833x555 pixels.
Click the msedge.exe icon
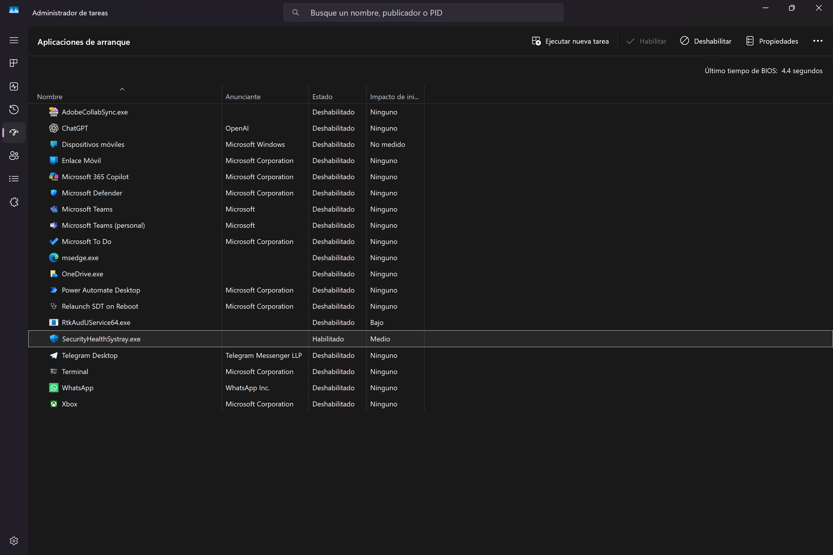pyautogui.click(x=54, y=258)
